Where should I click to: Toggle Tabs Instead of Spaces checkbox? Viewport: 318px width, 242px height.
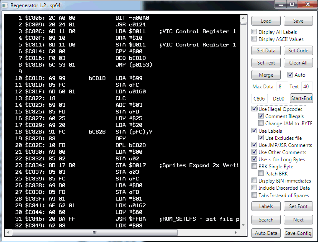254,196
